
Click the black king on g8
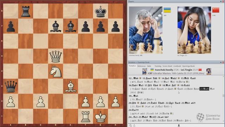pyautogui.click(x=101, y=12)
